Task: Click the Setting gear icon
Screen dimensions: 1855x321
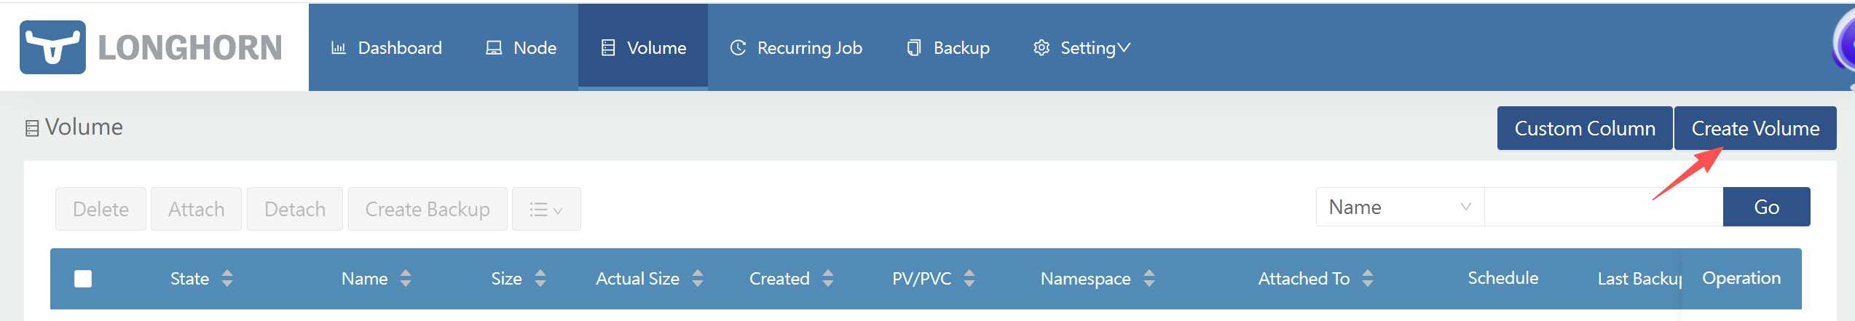Action: (x=1041, y=48)
